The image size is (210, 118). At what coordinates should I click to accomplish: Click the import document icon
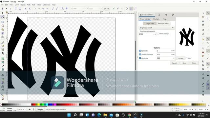pos(203,30)
